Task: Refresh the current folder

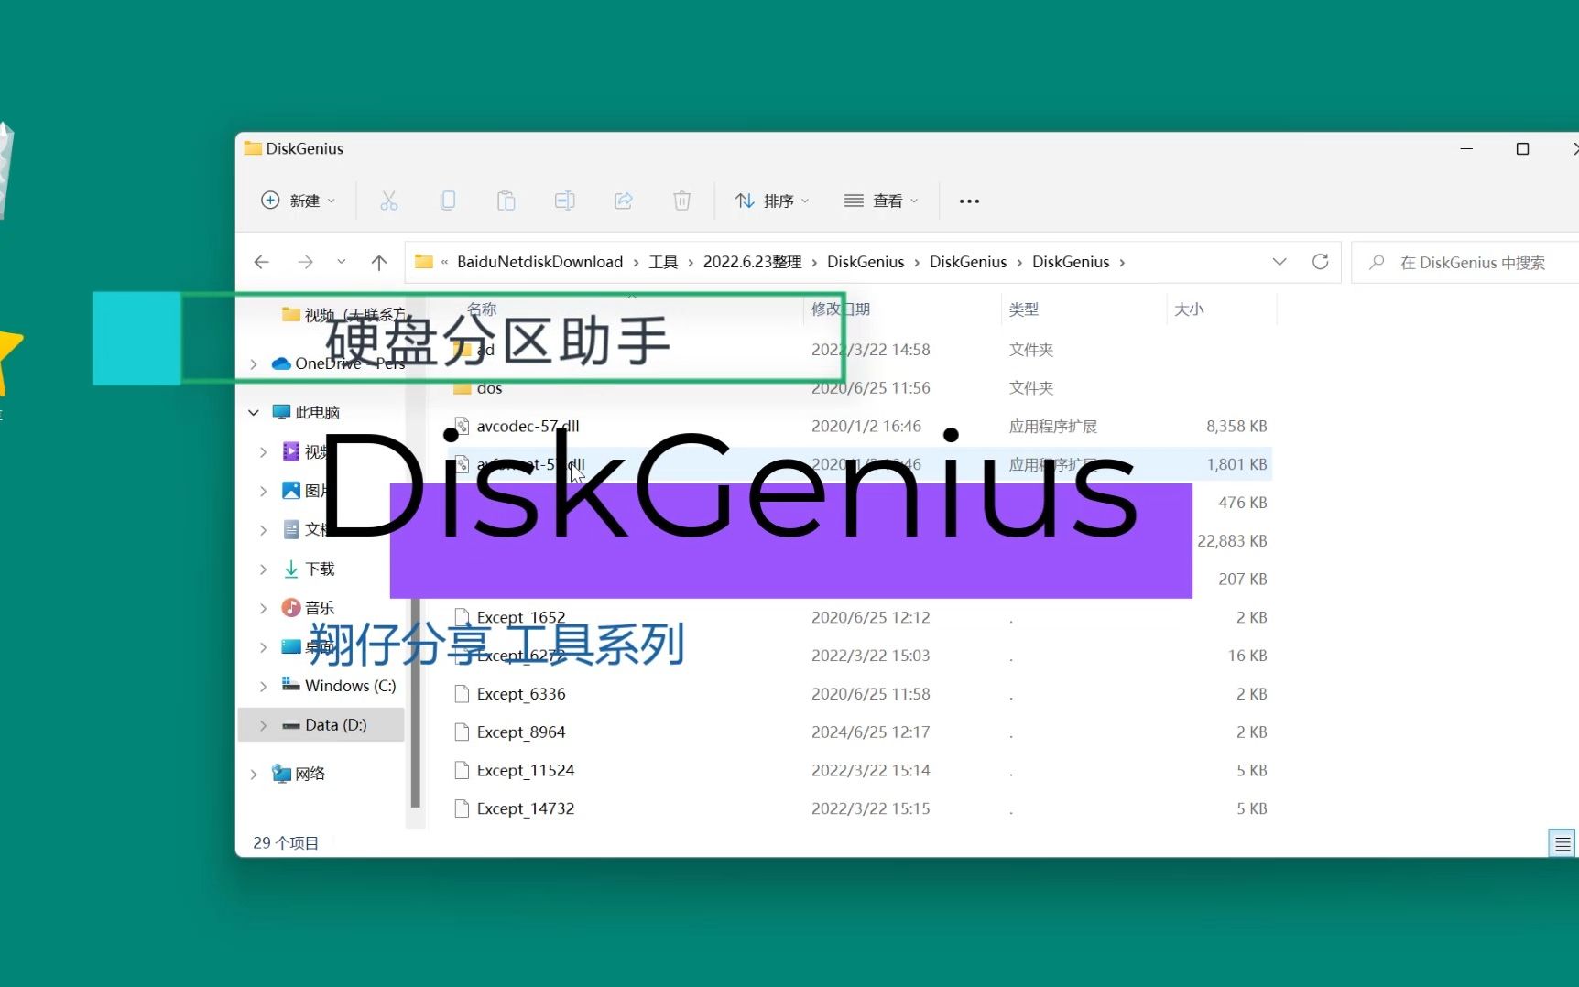Action: pos(1320,262)
